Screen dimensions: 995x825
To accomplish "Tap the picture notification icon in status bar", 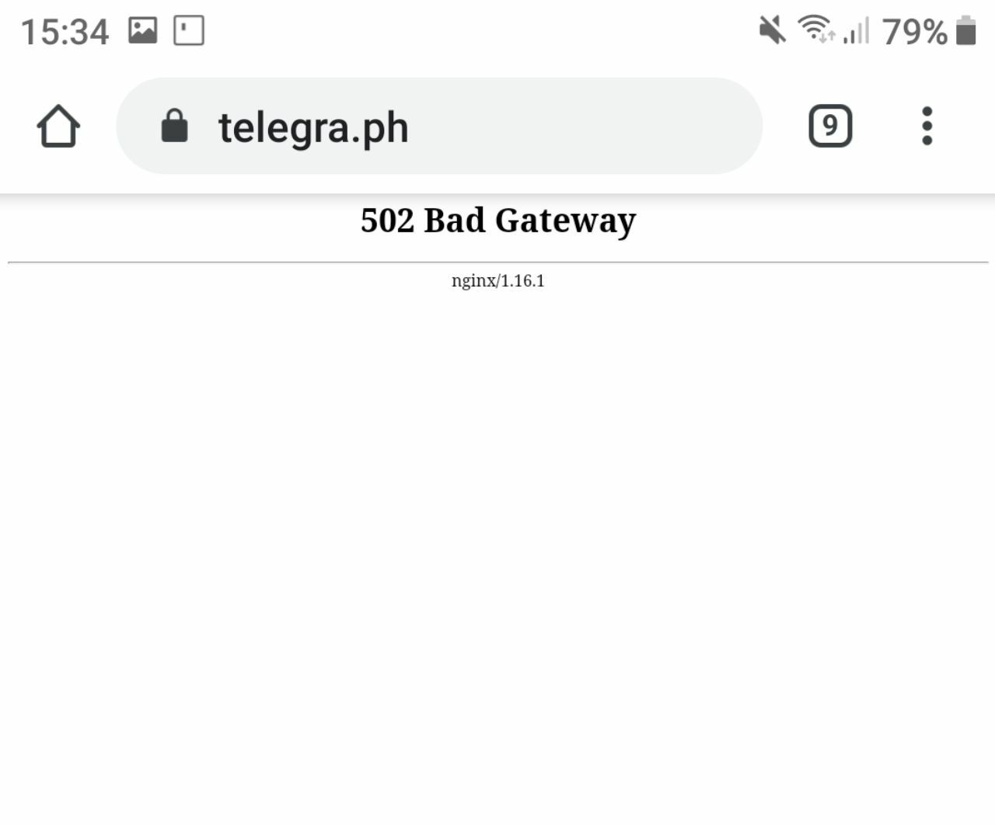I will [142, 31].
